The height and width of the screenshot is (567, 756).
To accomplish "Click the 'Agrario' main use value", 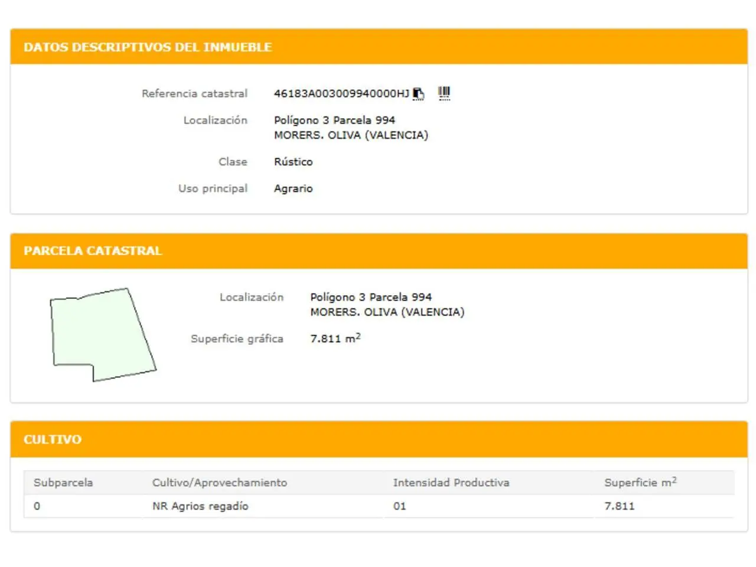I will [294, 188].
